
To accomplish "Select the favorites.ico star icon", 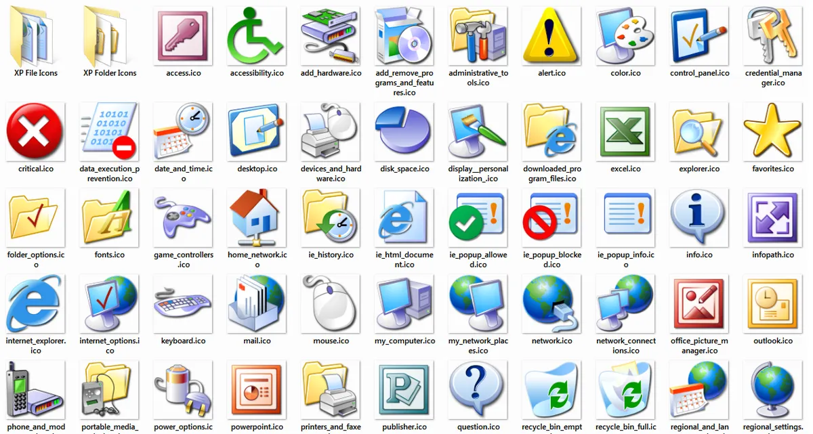I will 773,132.
